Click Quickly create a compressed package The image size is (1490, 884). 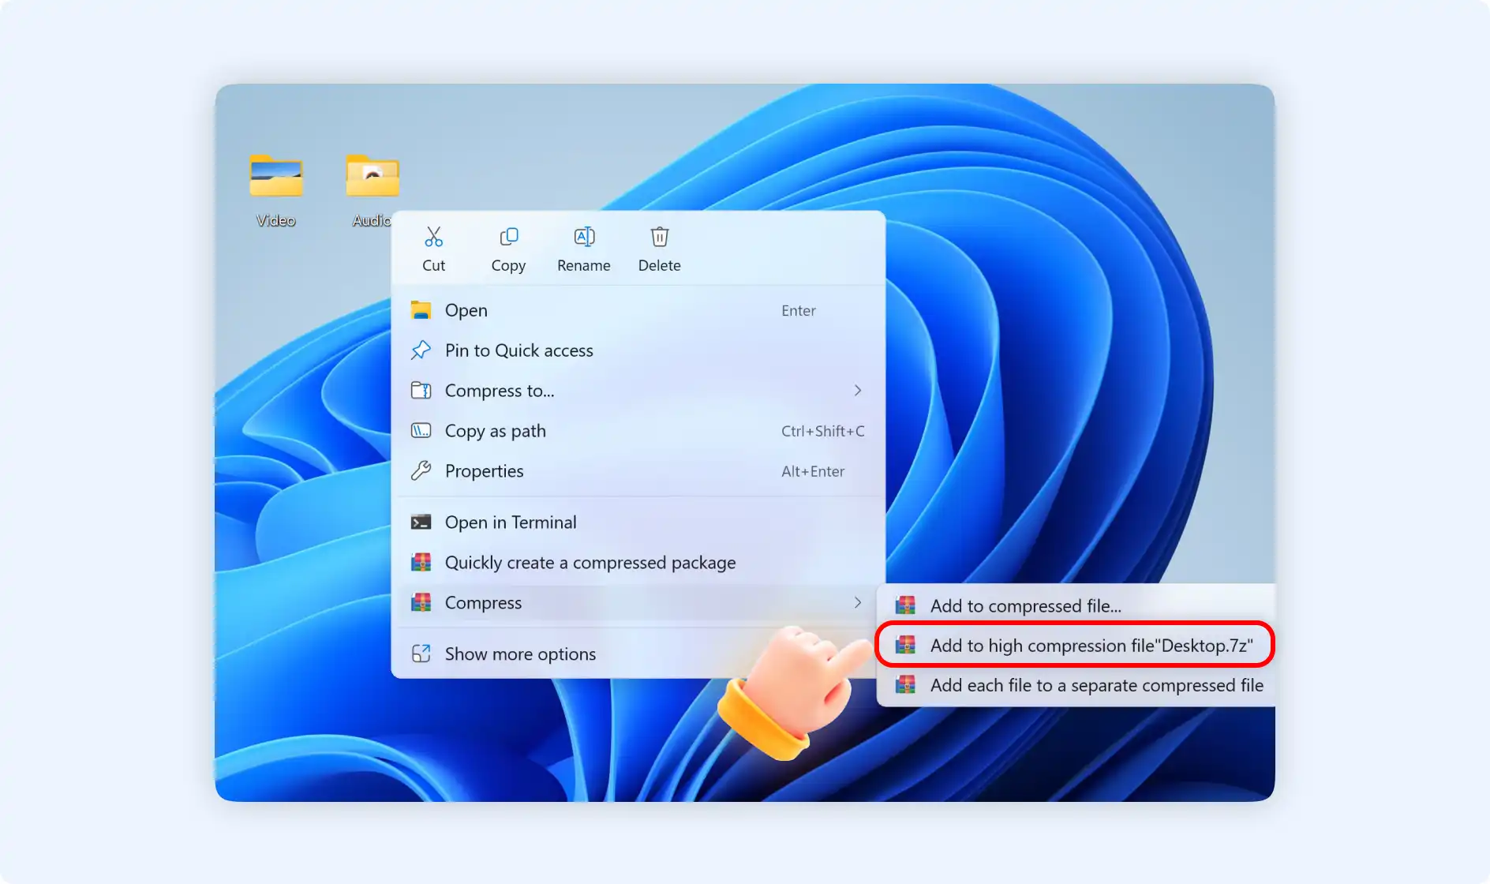(x=638, y=563)
